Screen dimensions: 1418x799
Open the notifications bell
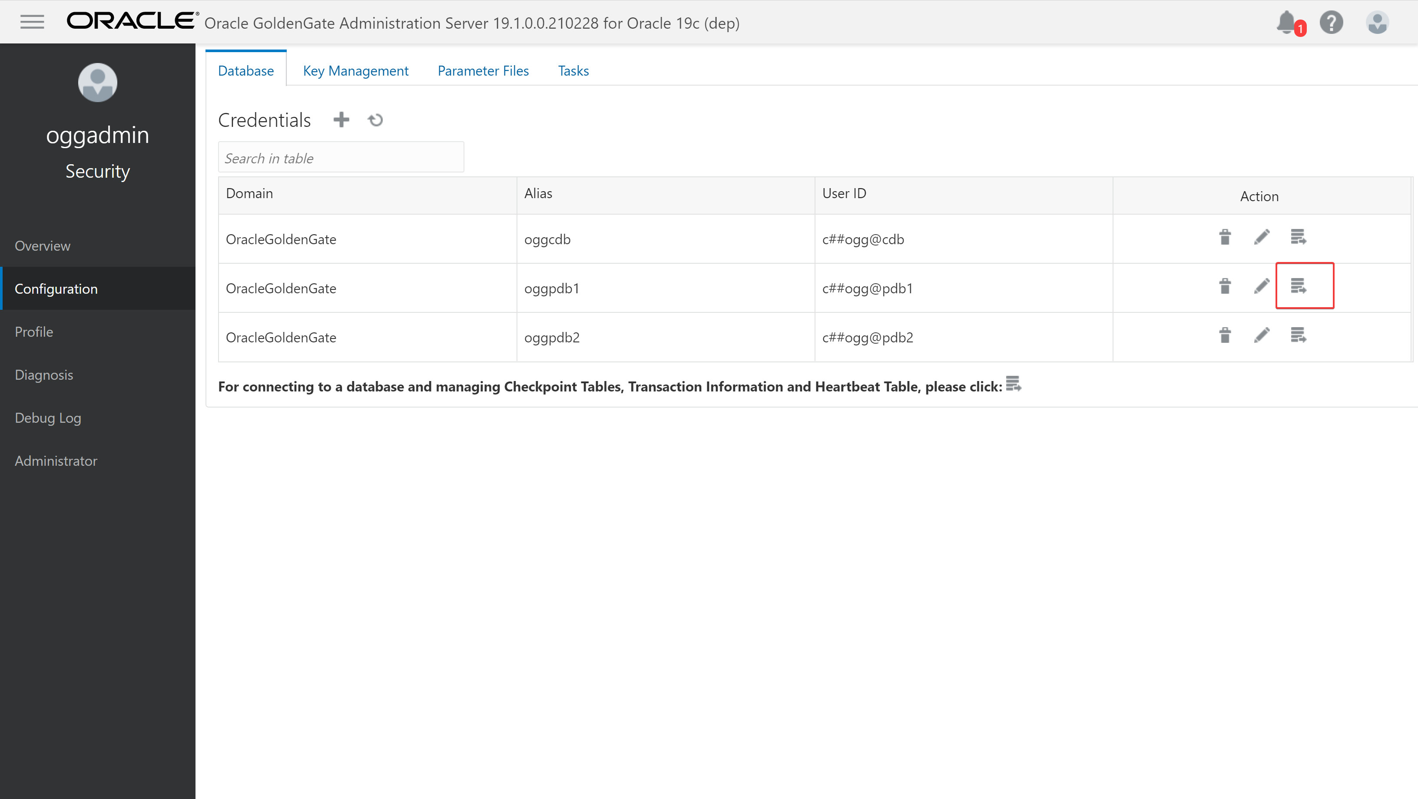pos(1287,23)
